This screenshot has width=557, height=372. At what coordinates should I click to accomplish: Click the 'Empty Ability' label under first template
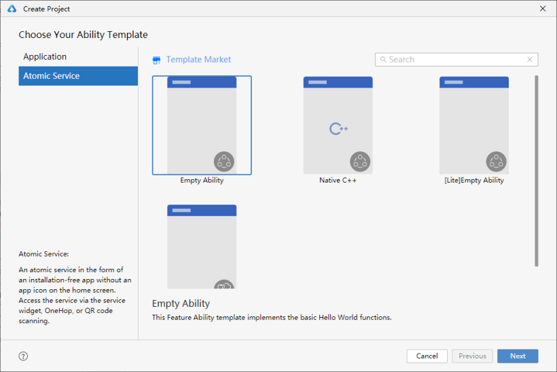click(x=202, y=181)
